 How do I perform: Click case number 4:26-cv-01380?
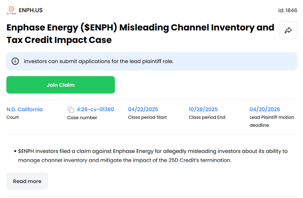[95, 110]
